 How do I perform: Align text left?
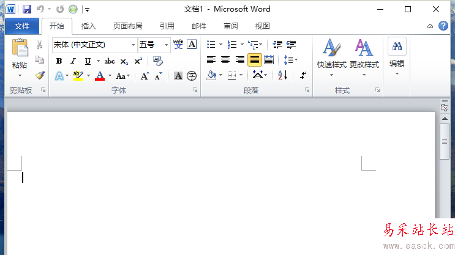tap(211, 60)
